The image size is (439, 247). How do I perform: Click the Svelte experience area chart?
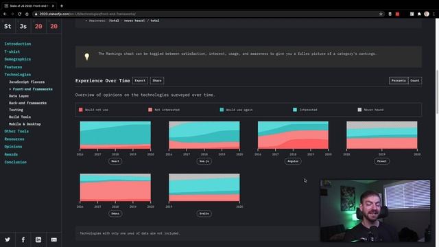coord(204,187)
